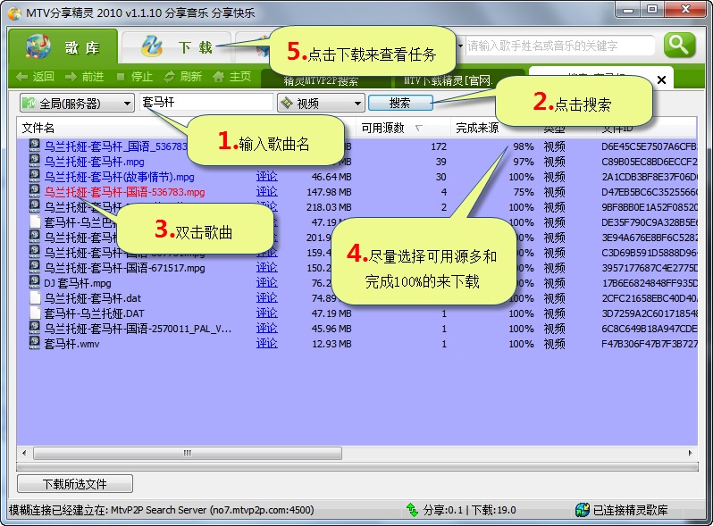This screenshot has width=713, height=526.
Task: Click blank file icon of 乌兰托娅-套马杆.dat
Action: [35, 297]
